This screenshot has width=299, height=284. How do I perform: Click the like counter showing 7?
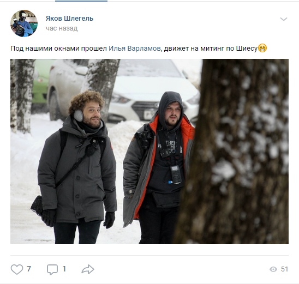(x=29, y=269)
